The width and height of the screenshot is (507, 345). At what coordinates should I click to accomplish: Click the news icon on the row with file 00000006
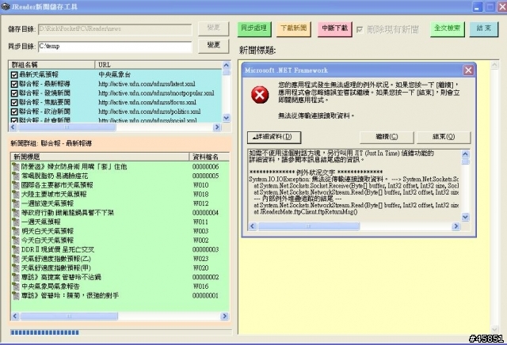click(16, 167)
